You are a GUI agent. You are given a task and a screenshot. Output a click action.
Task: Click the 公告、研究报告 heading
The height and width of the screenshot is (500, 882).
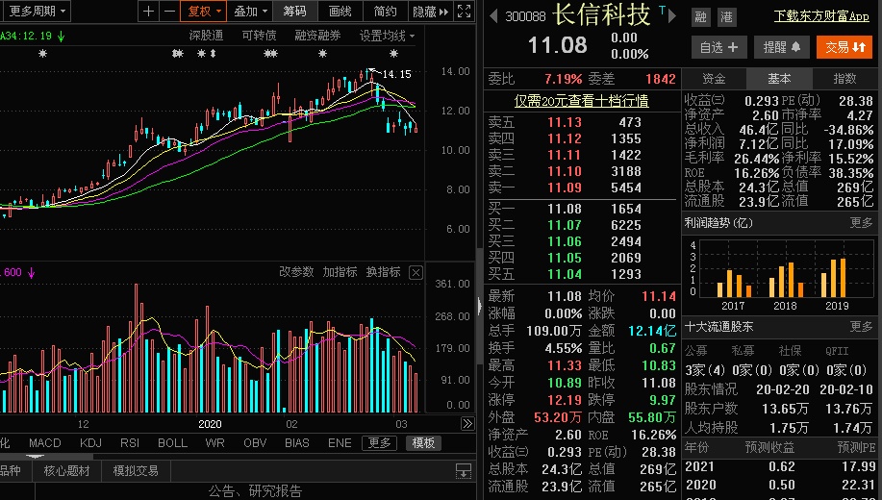(x=256, y=491)
